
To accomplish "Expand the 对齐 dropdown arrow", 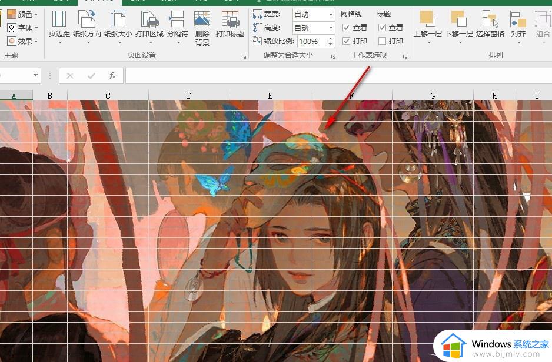I will click(x=519, y=43).
